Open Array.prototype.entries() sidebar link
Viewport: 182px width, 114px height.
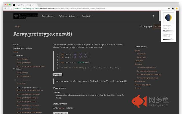click(x=28, y=94)
